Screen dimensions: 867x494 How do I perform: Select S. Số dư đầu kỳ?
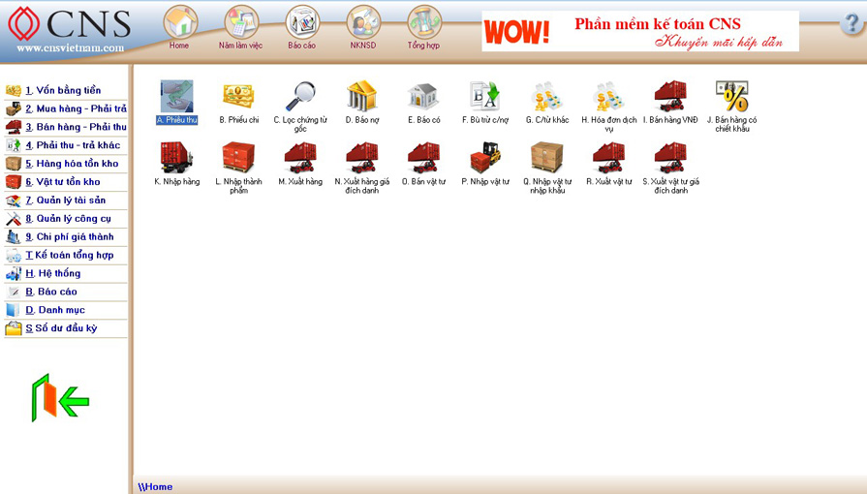click(66, 328)
